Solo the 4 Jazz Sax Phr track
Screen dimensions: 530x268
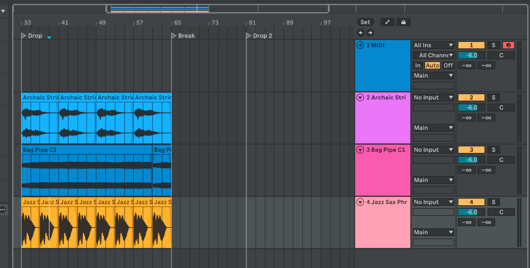493,202
